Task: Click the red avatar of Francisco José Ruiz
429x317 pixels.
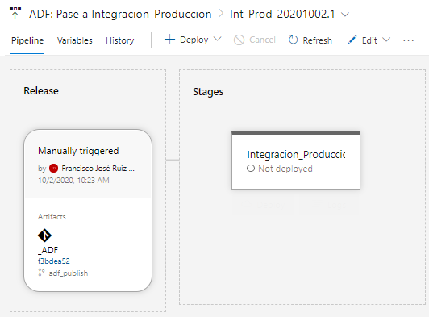Action: click(53, 168)
